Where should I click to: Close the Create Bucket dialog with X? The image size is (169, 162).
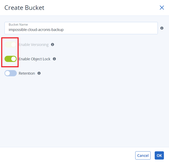coord(162,8)
